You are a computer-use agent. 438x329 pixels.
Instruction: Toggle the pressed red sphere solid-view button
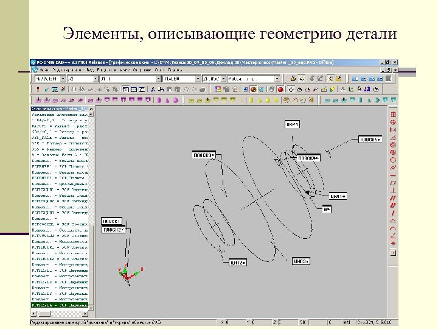click(x=280, y=90)
